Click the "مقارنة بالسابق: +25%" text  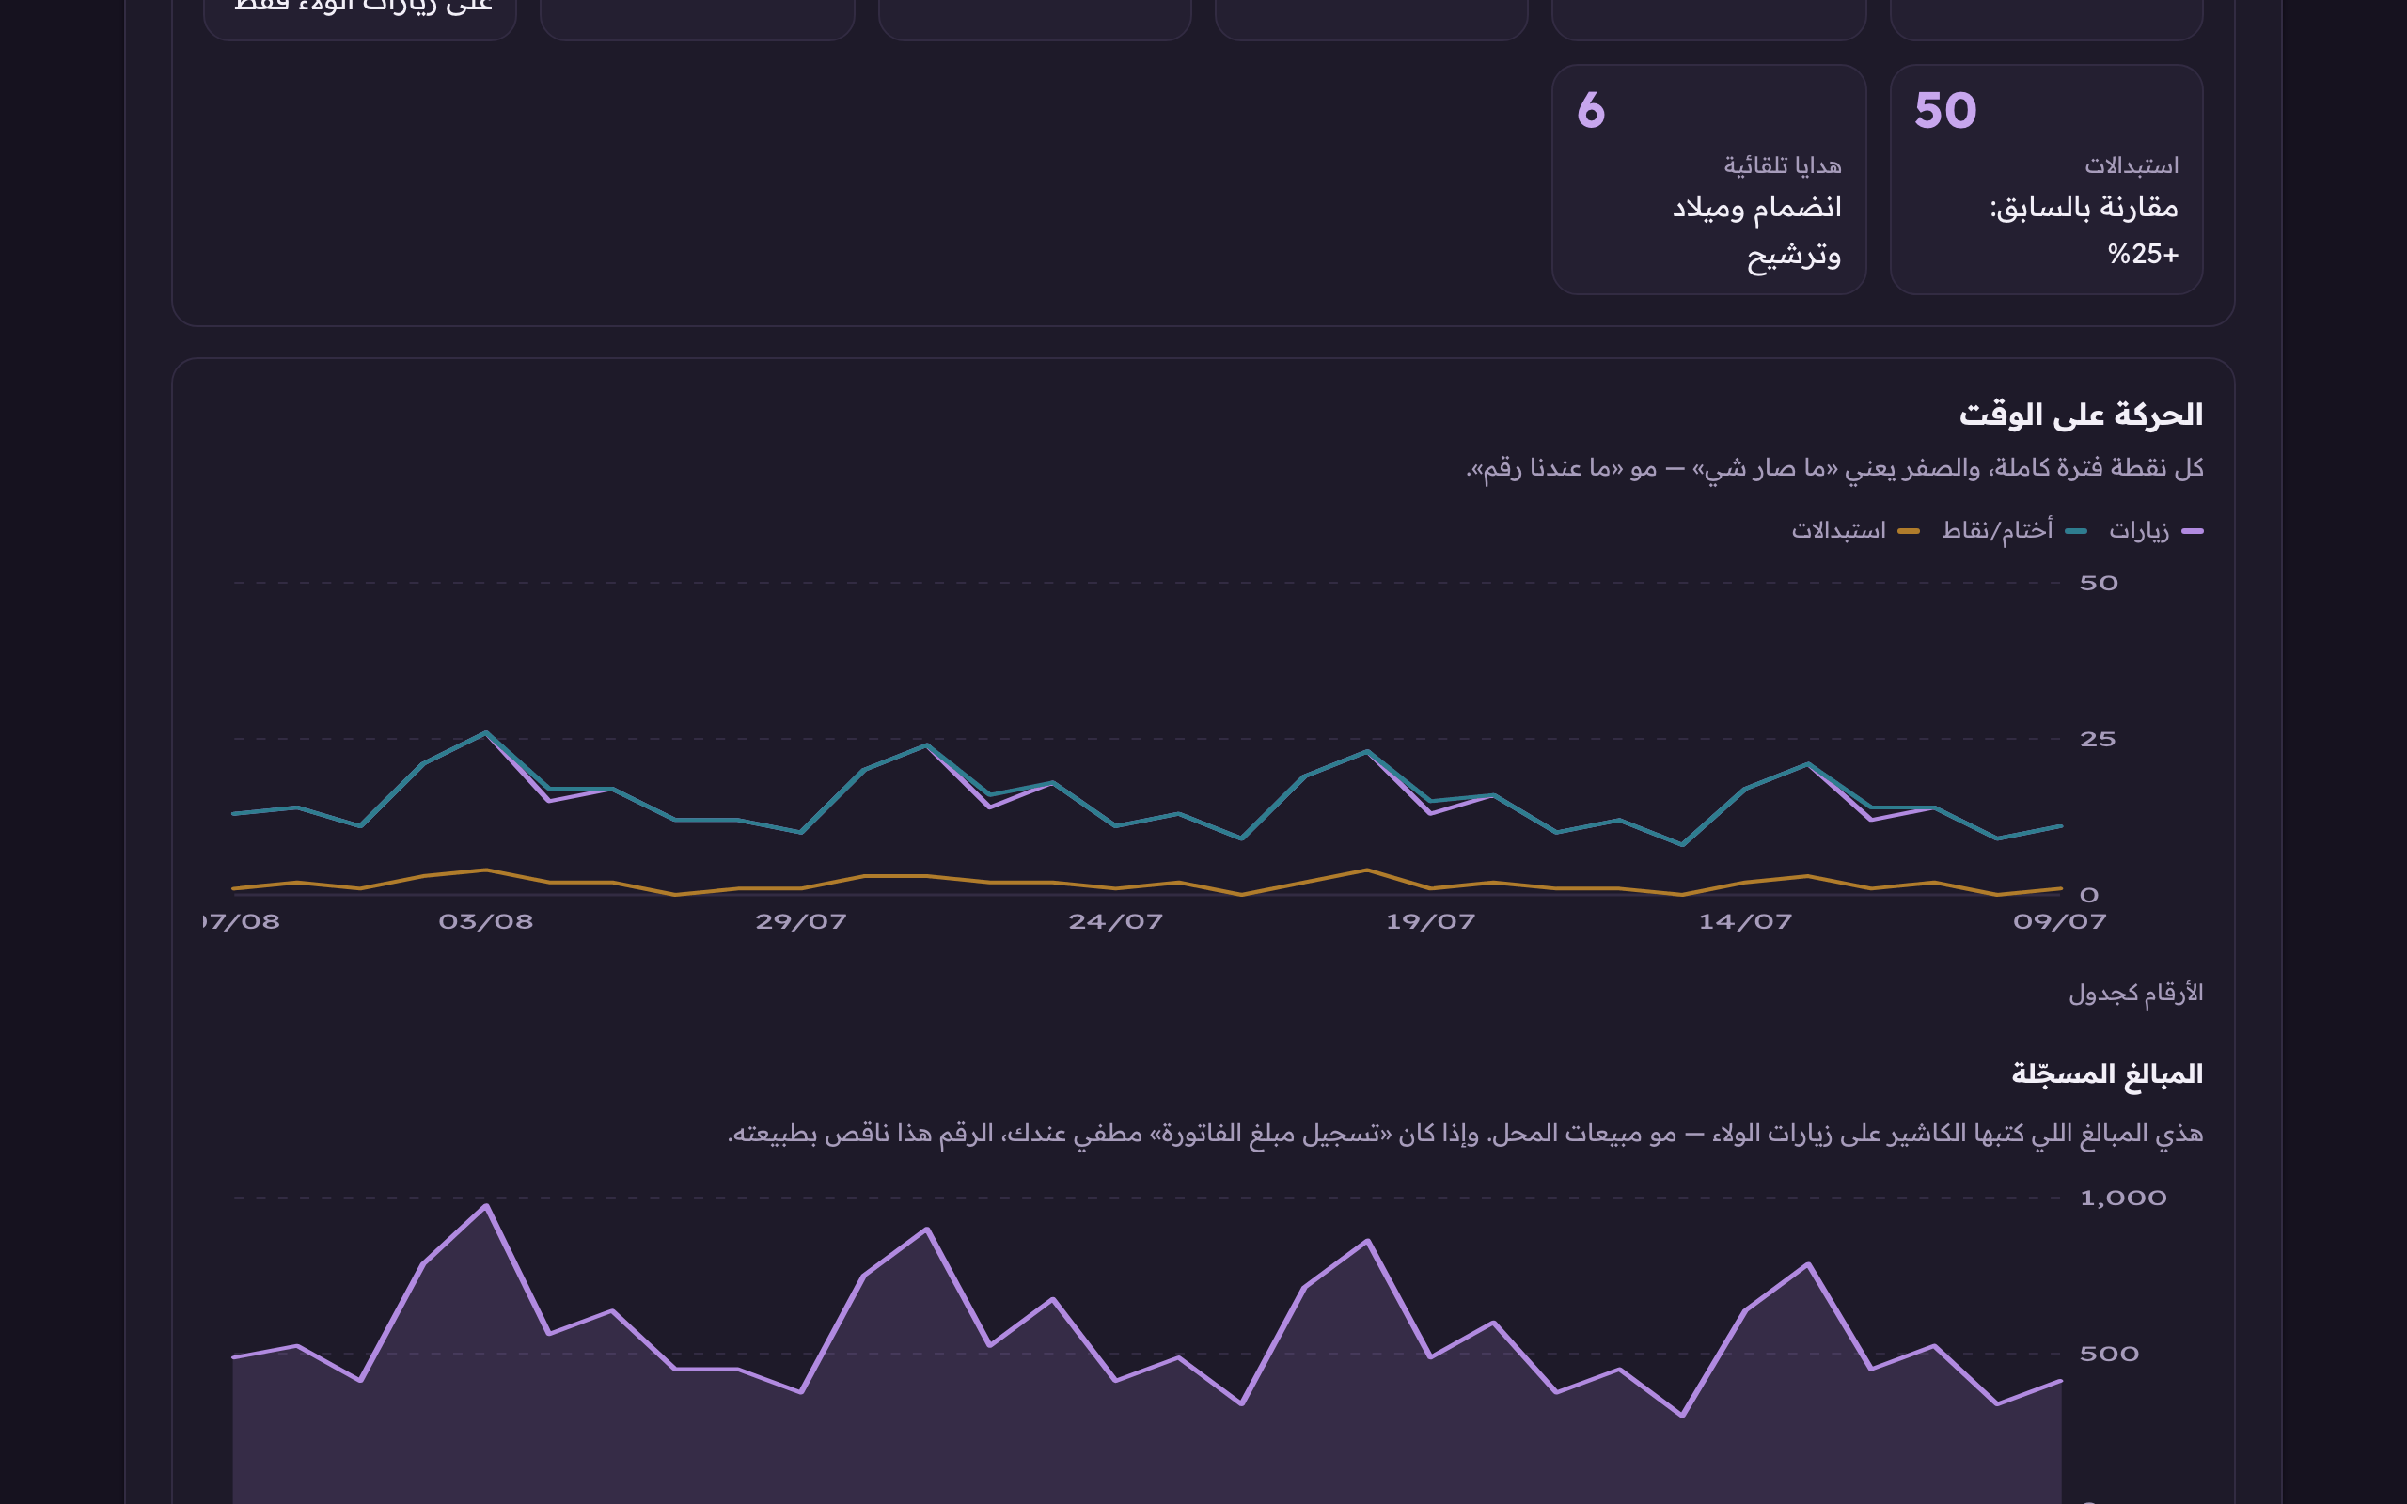(x=2083, y=231)
